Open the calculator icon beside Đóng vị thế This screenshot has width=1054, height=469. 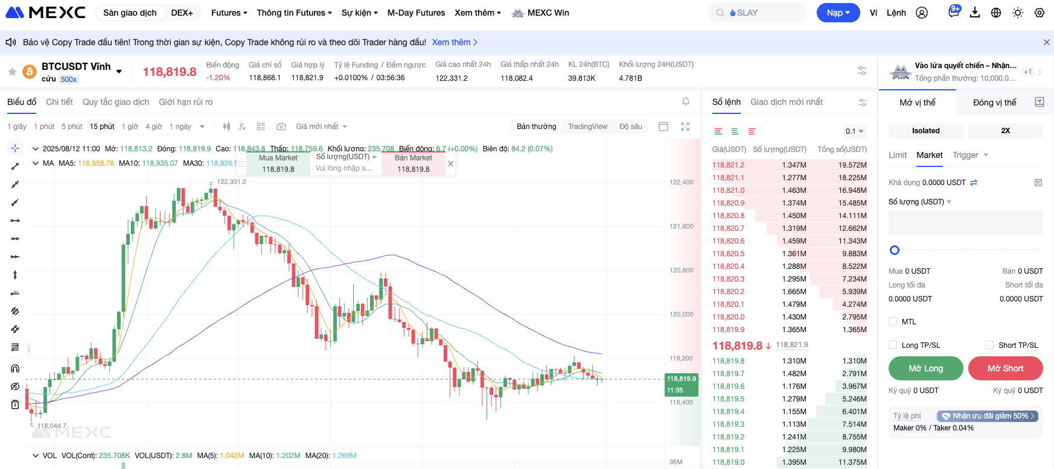point(1040,102)
